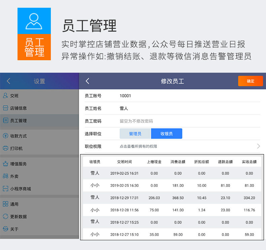Click the 外卖 delivery icon
This screenshot has height=250, width=266.
pos(5,176)
